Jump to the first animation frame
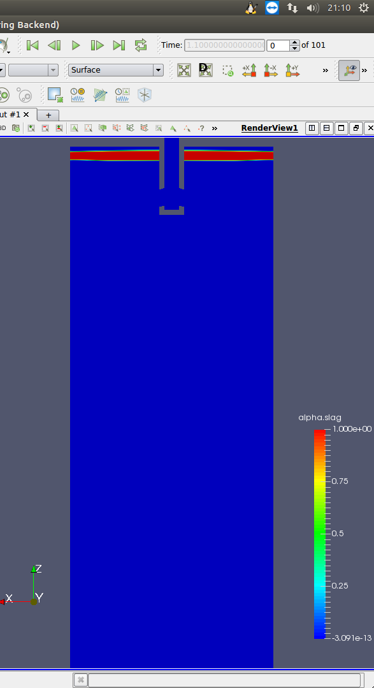Viewport: 374px width, 688px height. tap(32, 45)
